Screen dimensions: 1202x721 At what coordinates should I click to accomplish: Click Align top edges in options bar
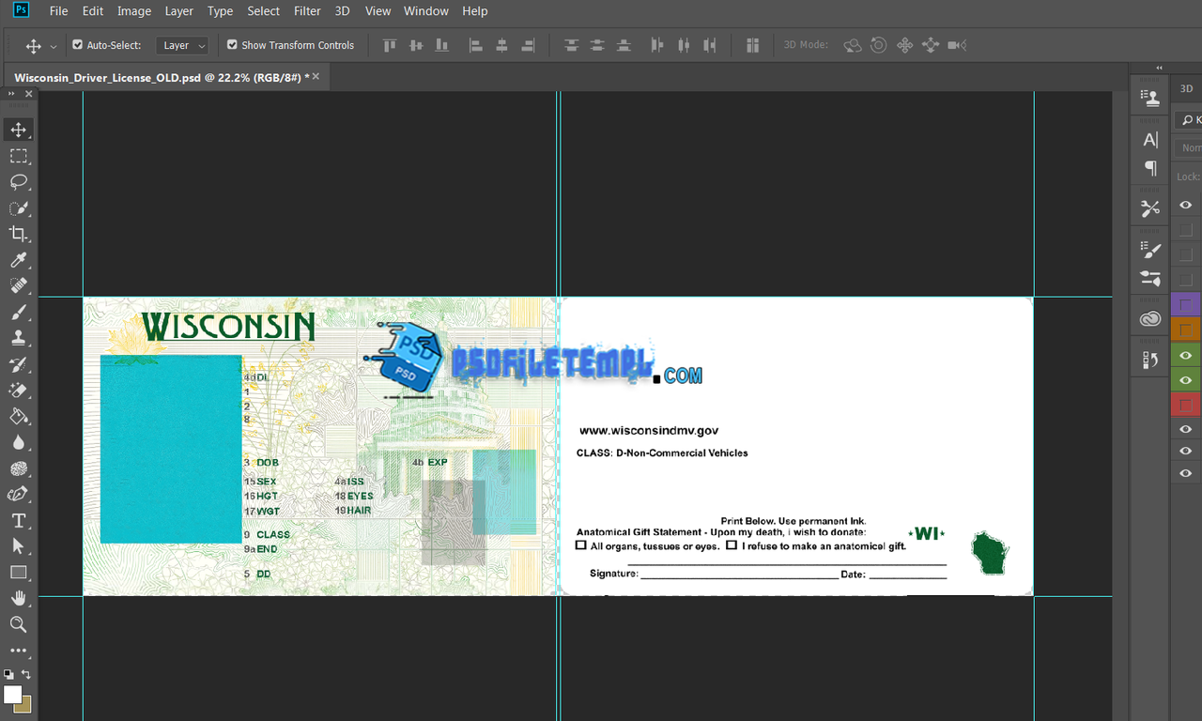pos(390,45)
